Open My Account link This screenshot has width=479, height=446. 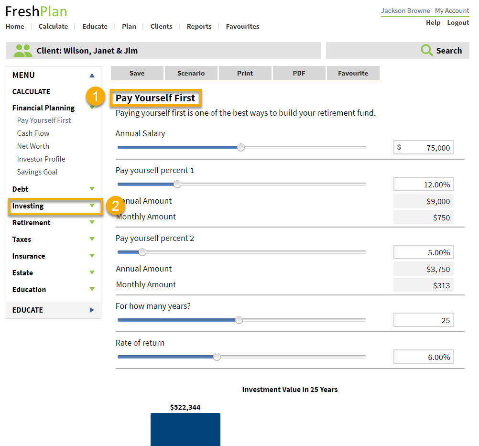pyautogui.click(x=452, y=11)
